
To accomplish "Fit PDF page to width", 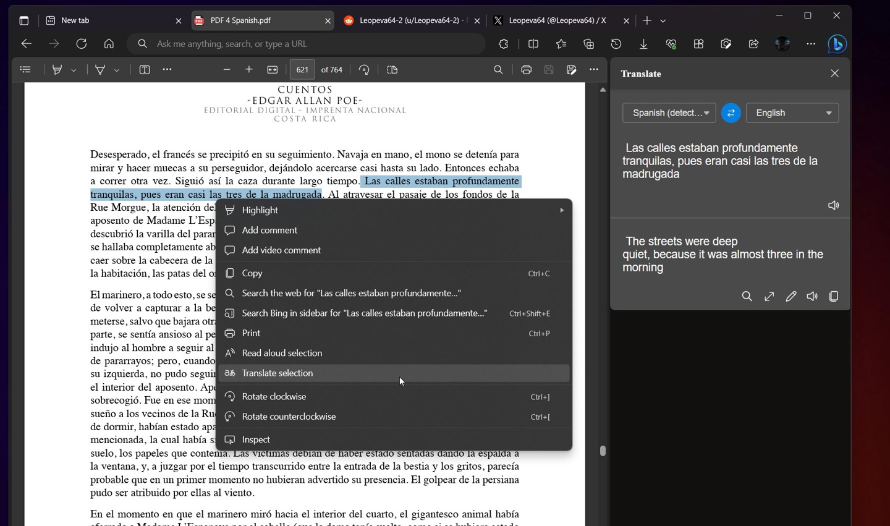I will [273, 70].
